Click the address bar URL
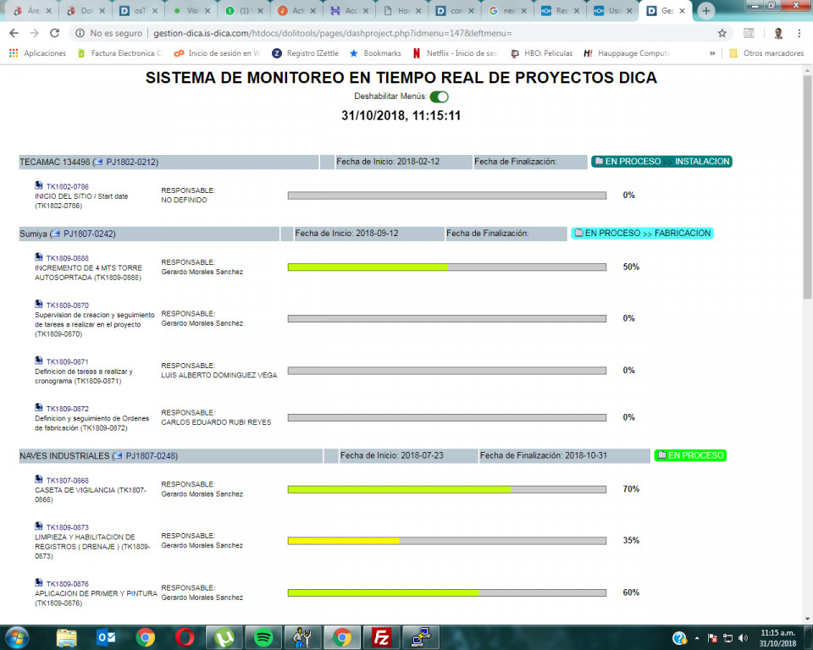Image resolution: width=813 pixels, height=650 pixels. 332,33
